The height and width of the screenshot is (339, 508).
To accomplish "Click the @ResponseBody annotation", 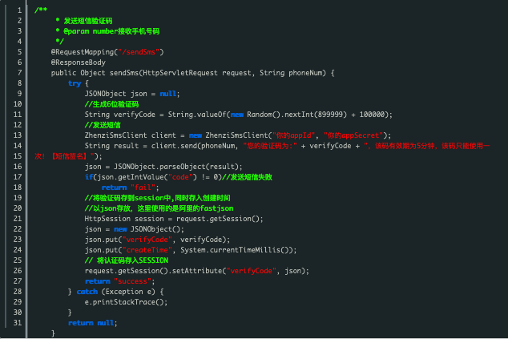I will 78,62.
